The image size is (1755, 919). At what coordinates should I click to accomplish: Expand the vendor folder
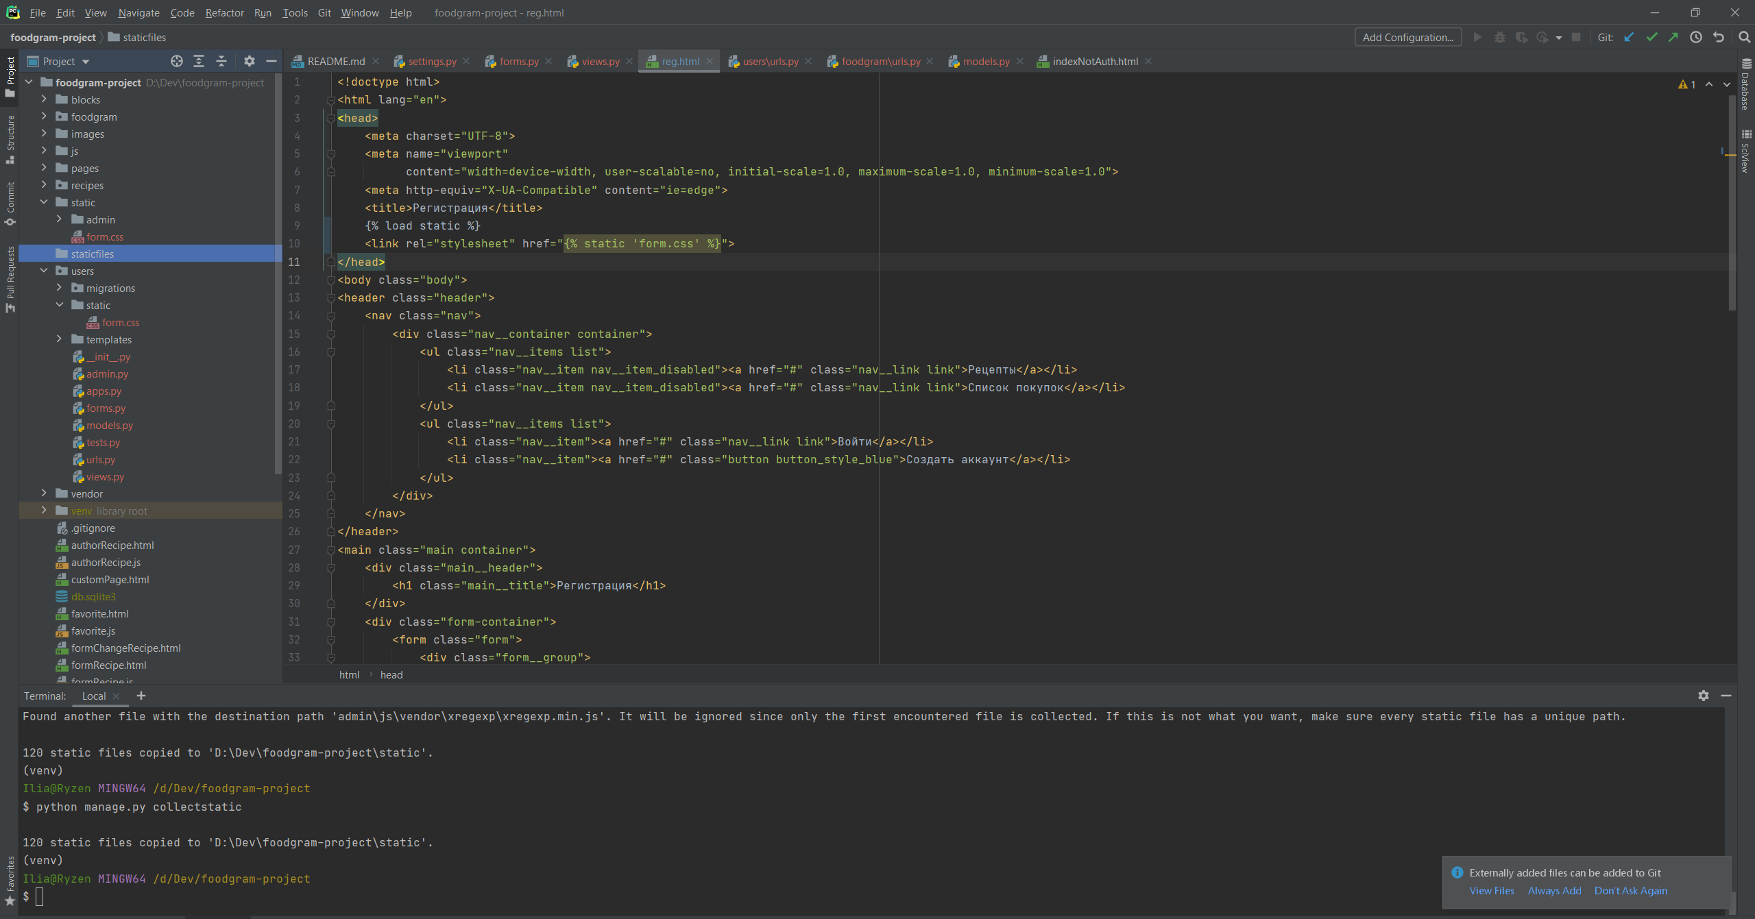point(44,493)
